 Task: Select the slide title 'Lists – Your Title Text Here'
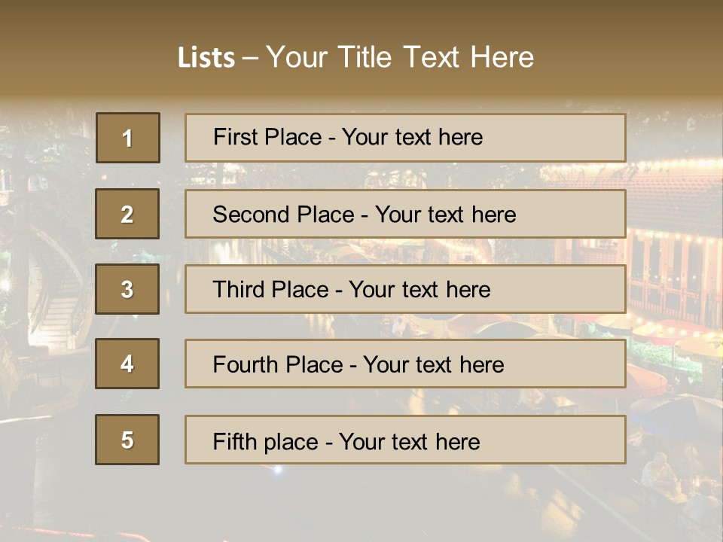coord(355,57)
